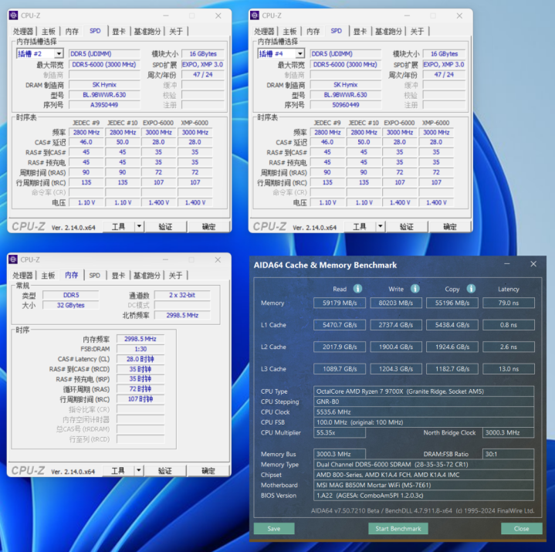The width and height of the screenshot is (555, 552).
Task: Click the Copy info icon in AIDA64
Action: click(471, 289)
